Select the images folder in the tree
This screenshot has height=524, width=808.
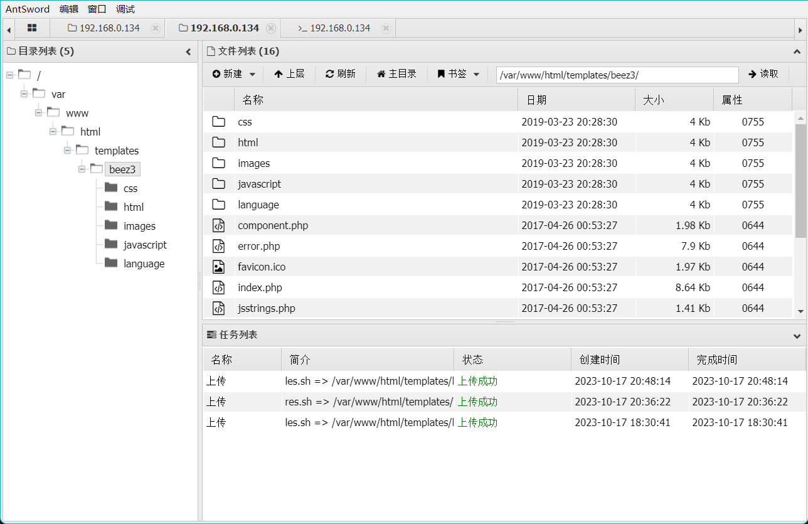pyautogui.click(x=139, y=226)
